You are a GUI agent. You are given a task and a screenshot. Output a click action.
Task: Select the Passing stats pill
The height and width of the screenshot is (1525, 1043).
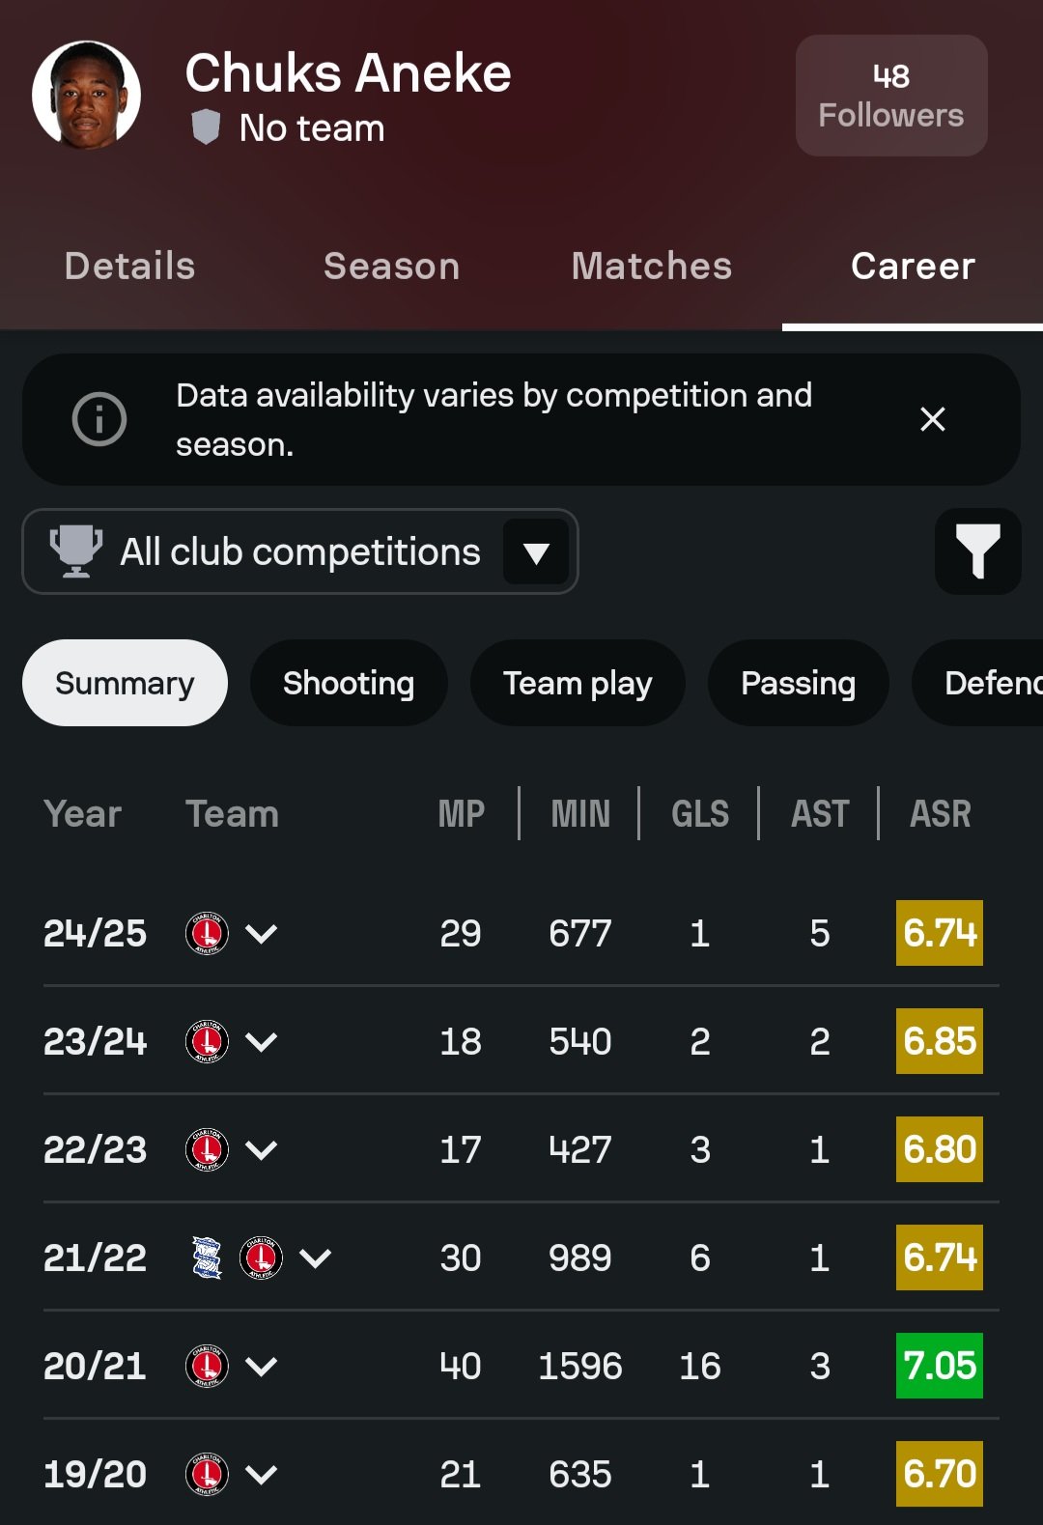click(798, 683)
